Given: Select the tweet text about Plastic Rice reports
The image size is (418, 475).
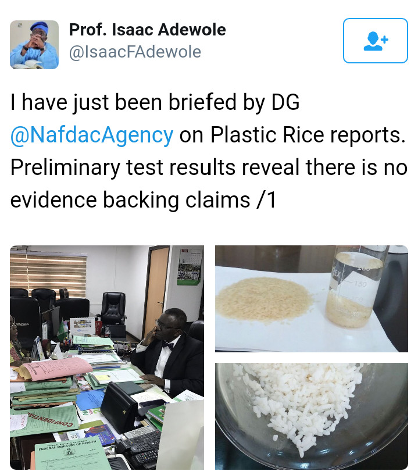Looking at the screenshot, I should click(208, 151).
